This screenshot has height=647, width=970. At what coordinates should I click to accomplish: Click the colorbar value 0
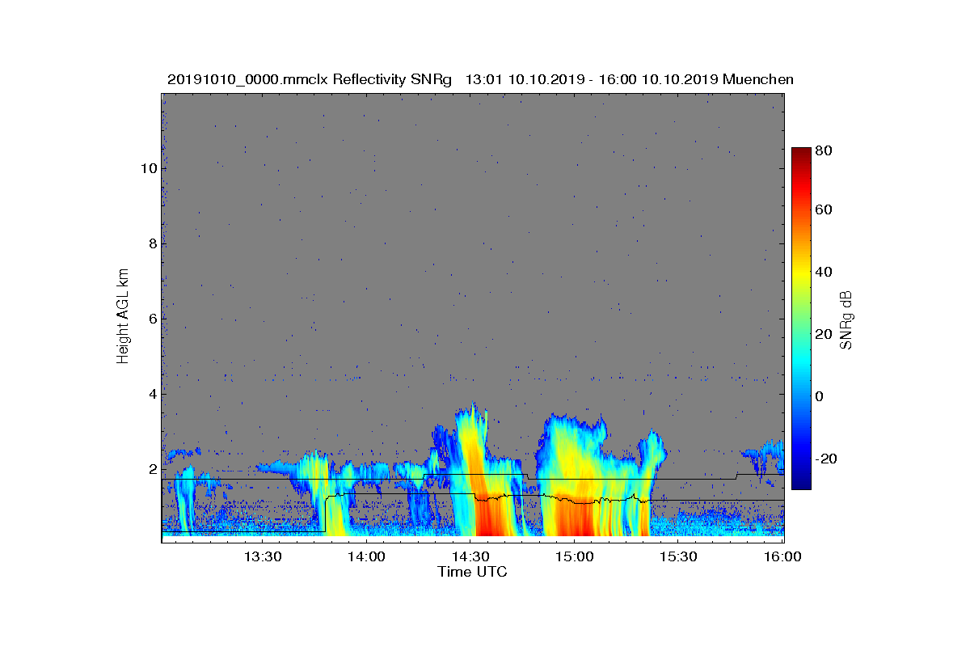820,396
